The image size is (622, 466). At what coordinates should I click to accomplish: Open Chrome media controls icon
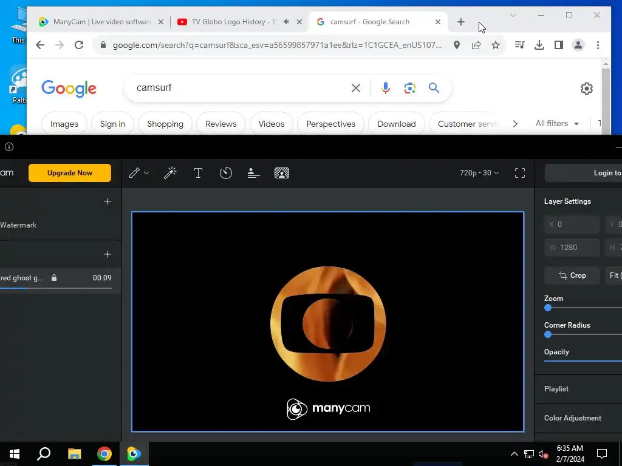pos(519,45)
